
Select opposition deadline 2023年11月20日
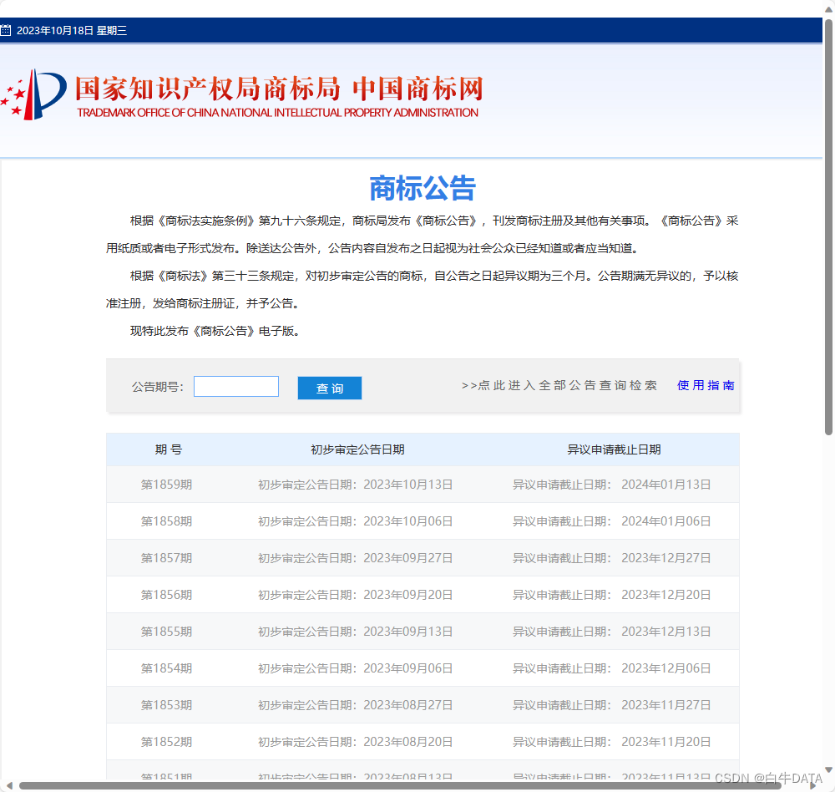(x=666, y=742)
